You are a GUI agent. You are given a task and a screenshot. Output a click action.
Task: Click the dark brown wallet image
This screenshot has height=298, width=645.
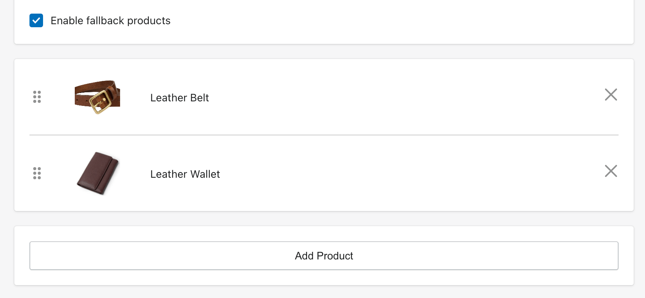[x=98, y=173]
